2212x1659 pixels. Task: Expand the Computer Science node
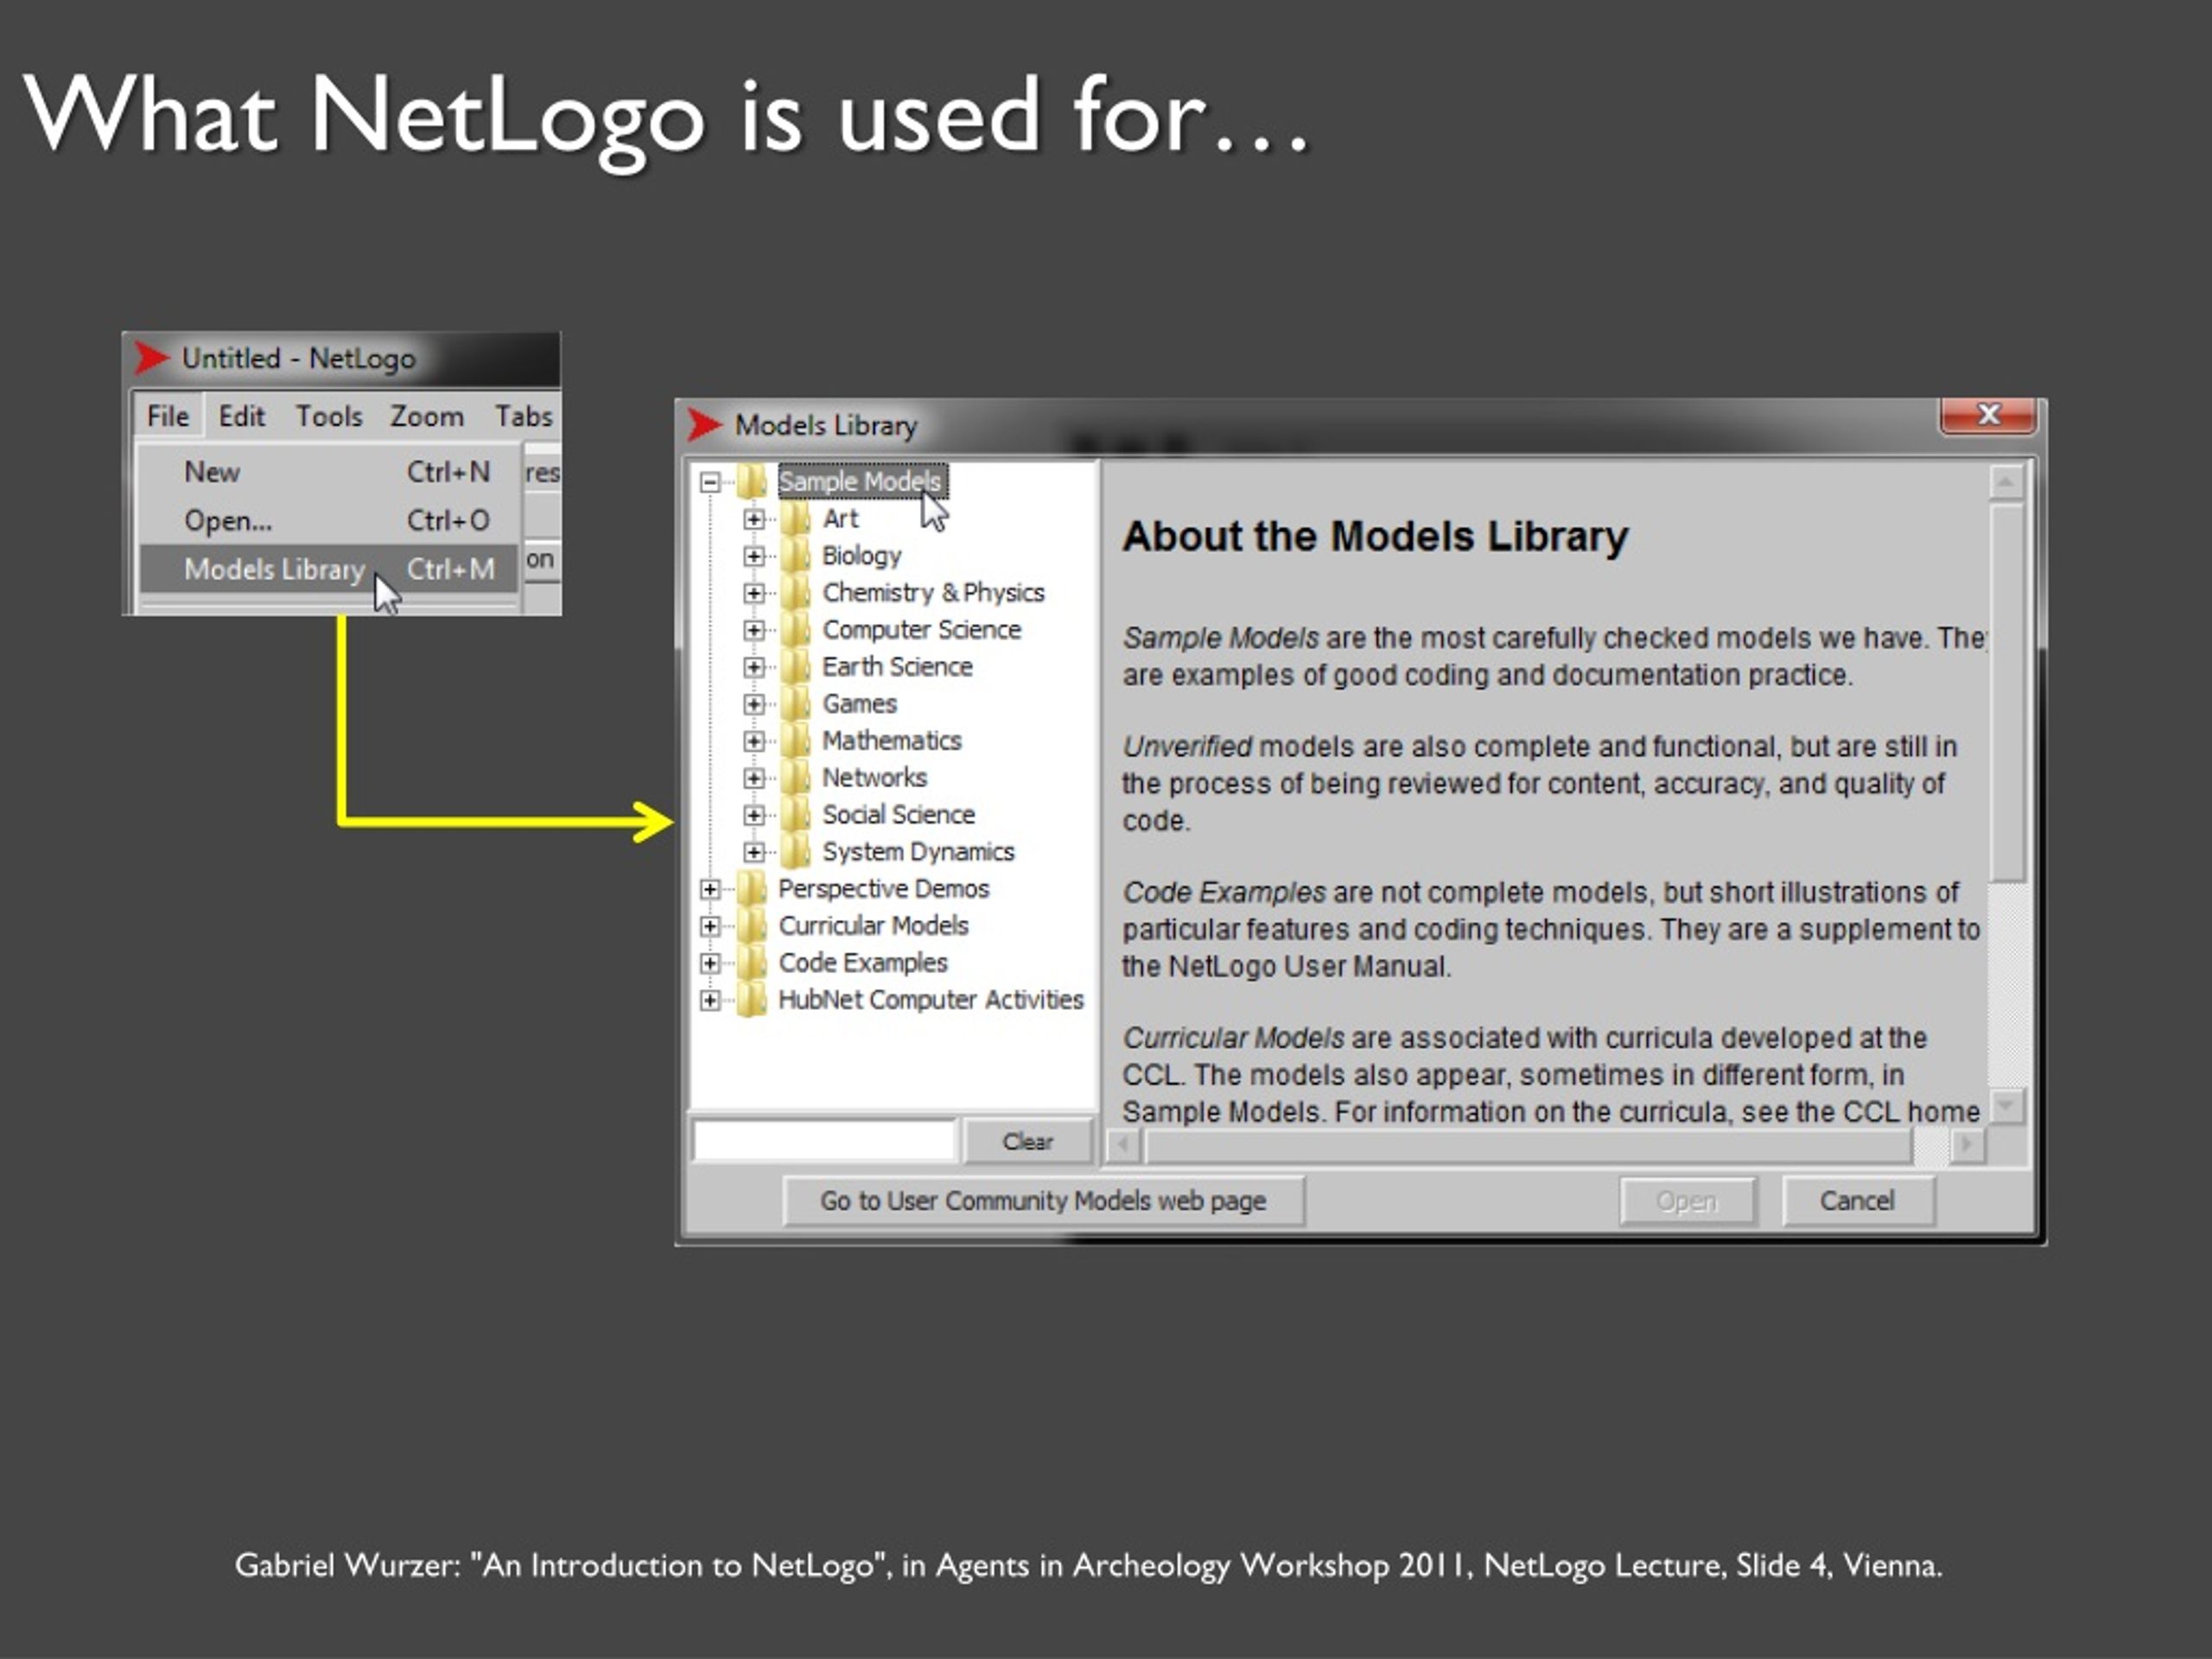pos(754,630)
